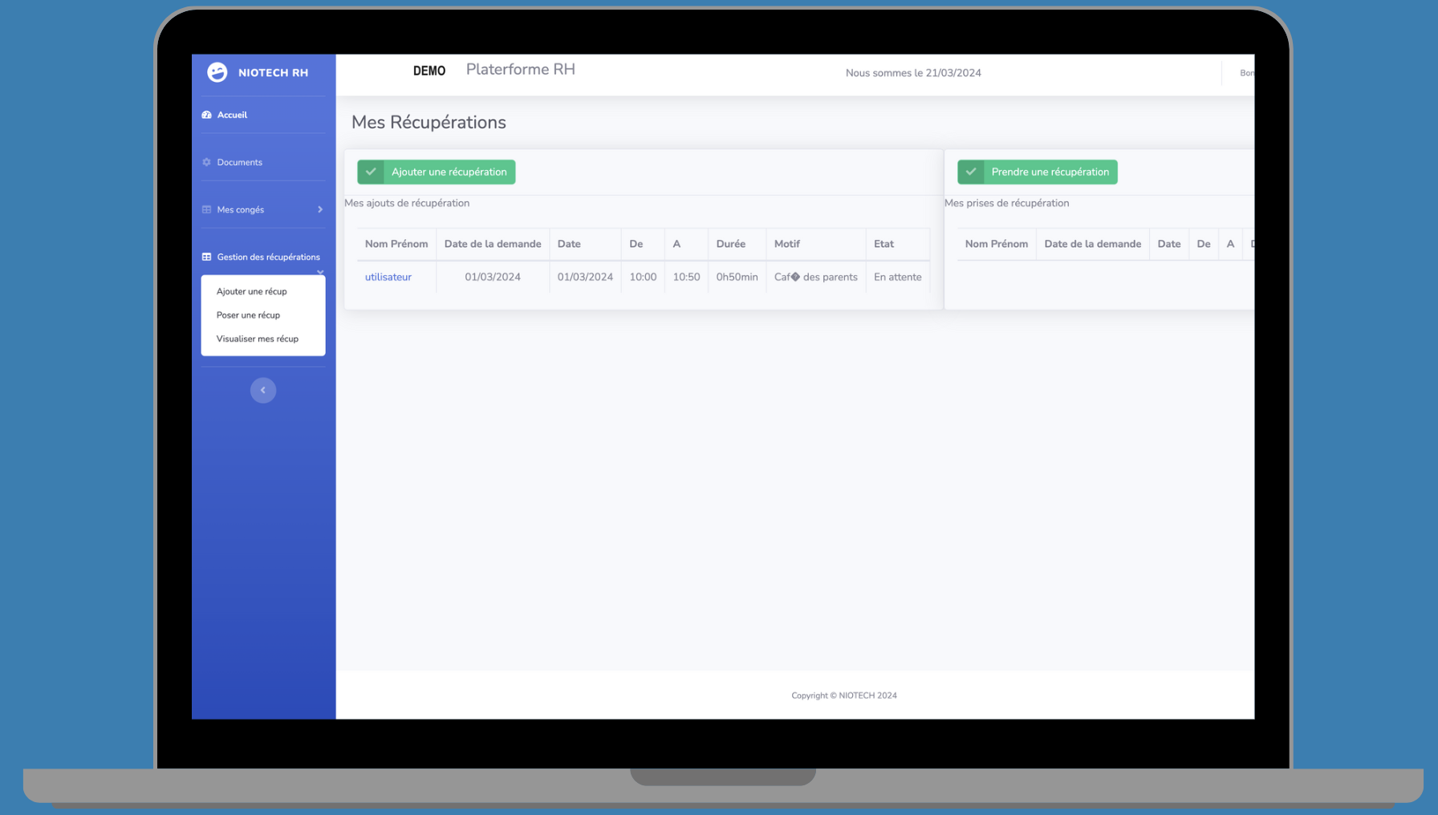This screenshot has width=1438, height=815.
Task: Collapse the Gestion des récupérations chevron
Action: pos(320,272)
